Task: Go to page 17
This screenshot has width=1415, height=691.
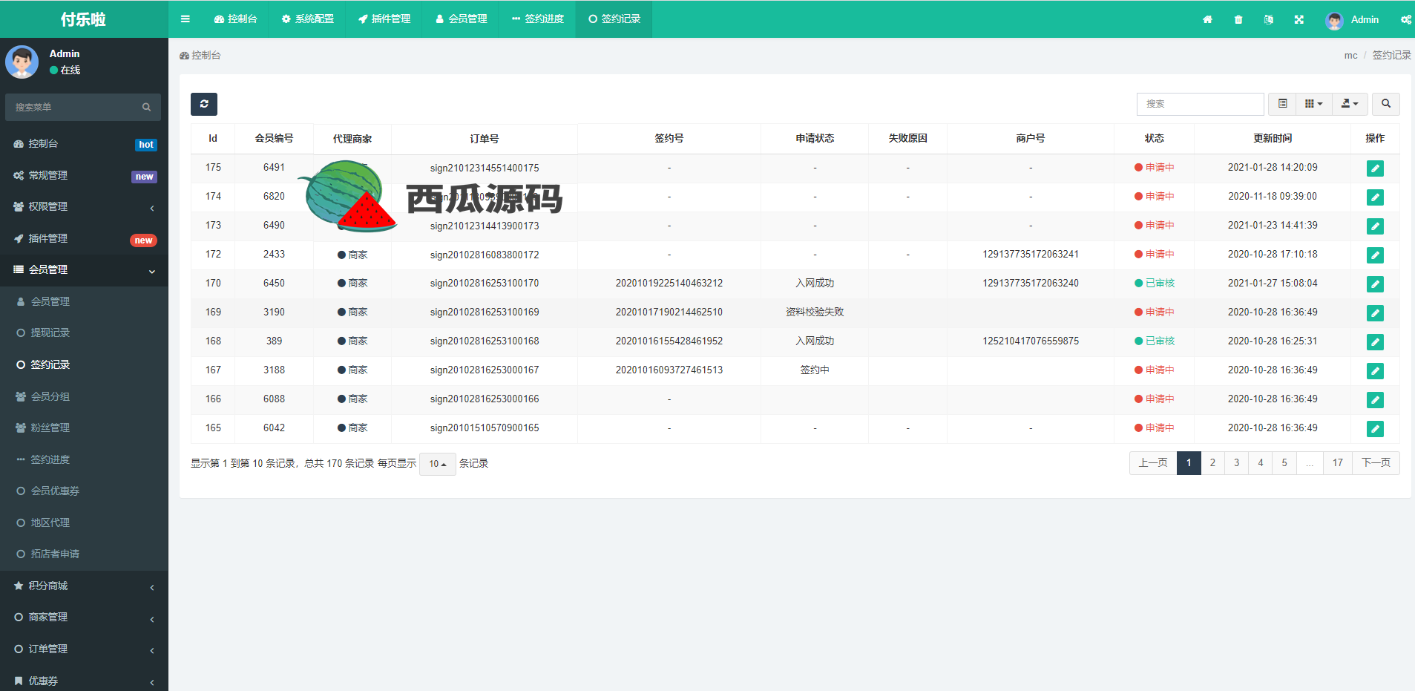Action: 1337,463
